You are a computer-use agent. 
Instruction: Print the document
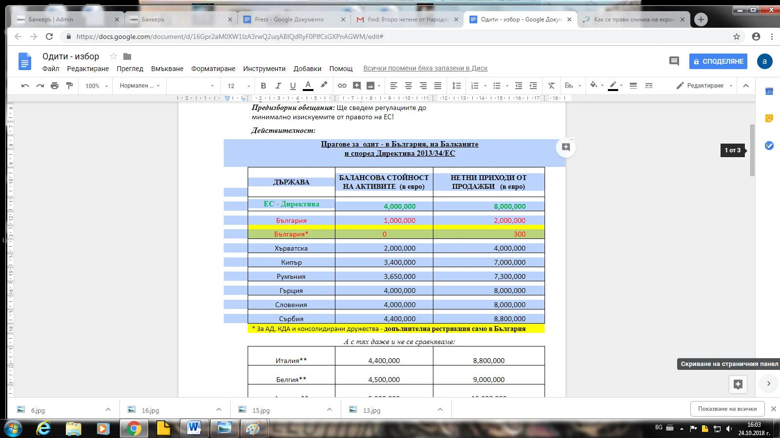click(x=55, y=86)
